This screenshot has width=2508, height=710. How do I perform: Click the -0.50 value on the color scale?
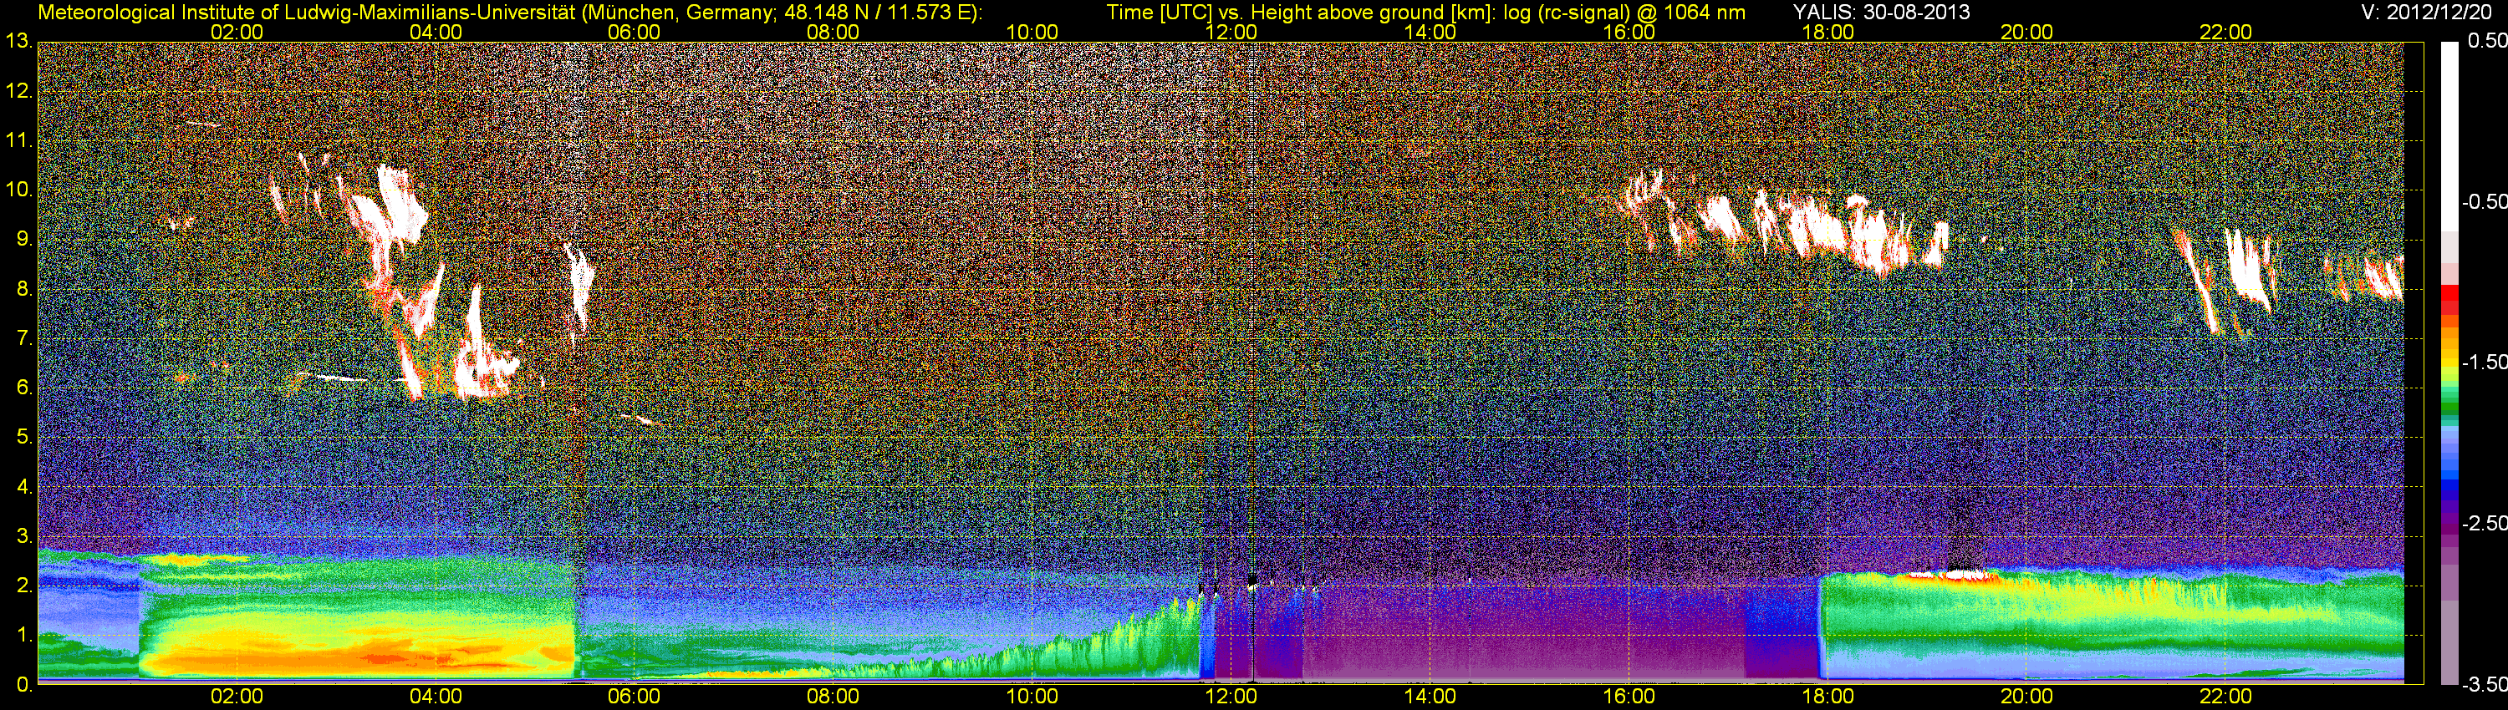coord(2485,201)
